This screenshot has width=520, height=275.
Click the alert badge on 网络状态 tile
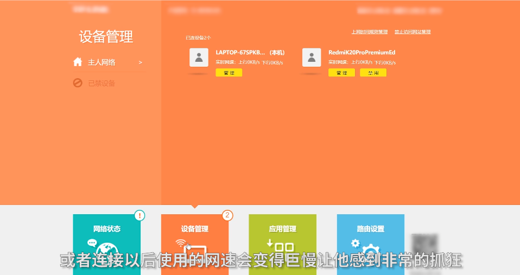[x=139, y=215]
